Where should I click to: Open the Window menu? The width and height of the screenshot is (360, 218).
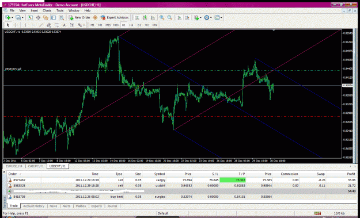pos(74,10)
